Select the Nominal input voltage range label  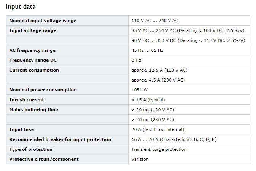[x=43, y=21]
